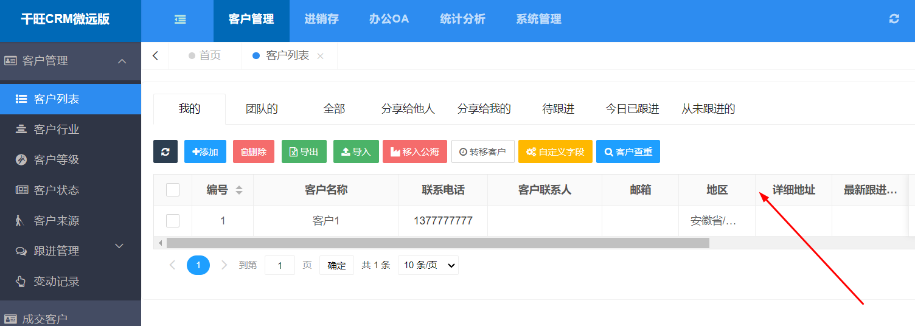
Task: Open 客户列表 in the sidebar
Action: click(x=71, y=99)
